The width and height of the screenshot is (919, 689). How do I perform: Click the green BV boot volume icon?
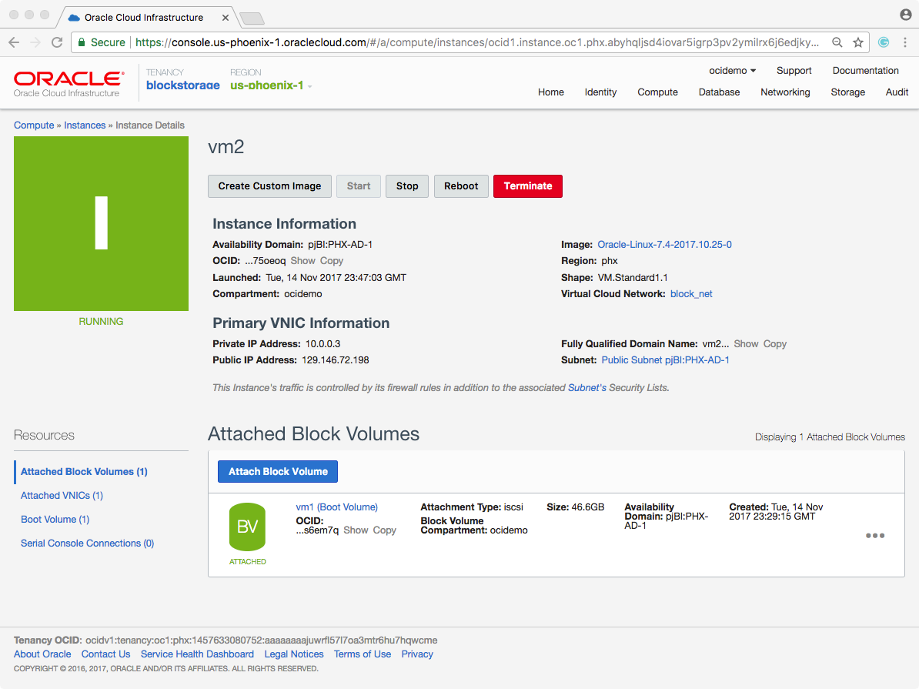pyautogui.click(x=247, y=527)
